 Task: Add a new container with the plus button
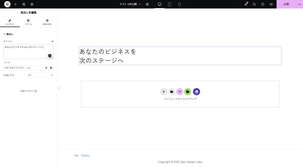[163, 92]
